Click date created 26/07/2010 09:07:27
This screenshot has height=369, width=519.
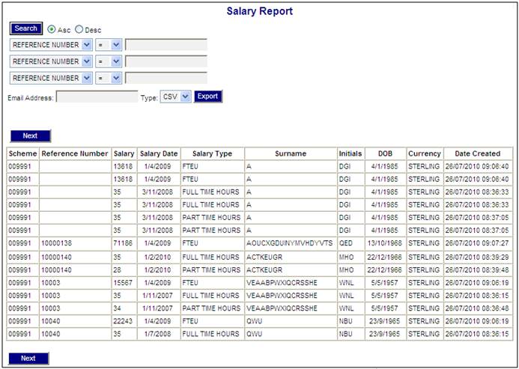click(x=478, y=243)
